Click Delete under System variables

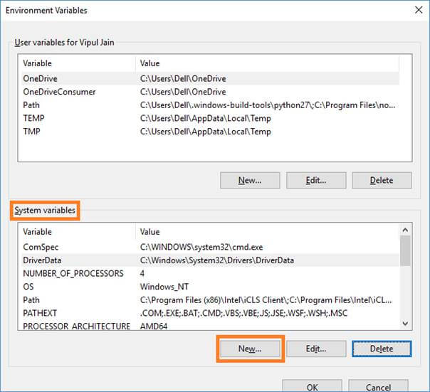pos(382,349)
